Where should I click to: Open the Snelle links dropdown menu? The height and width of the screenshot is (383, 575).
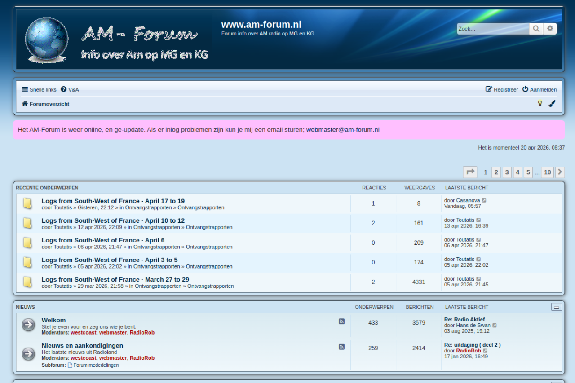tap(39, 89)
